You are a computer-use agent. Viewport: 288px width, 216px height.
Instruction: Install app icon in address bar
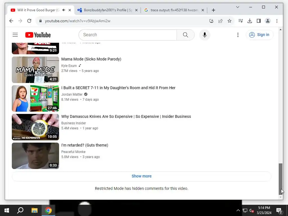pyautogui.click(x=211, y=21)
